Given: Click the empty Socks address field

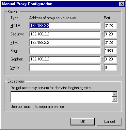Looking at the screenshot, I should pos(65,51).
